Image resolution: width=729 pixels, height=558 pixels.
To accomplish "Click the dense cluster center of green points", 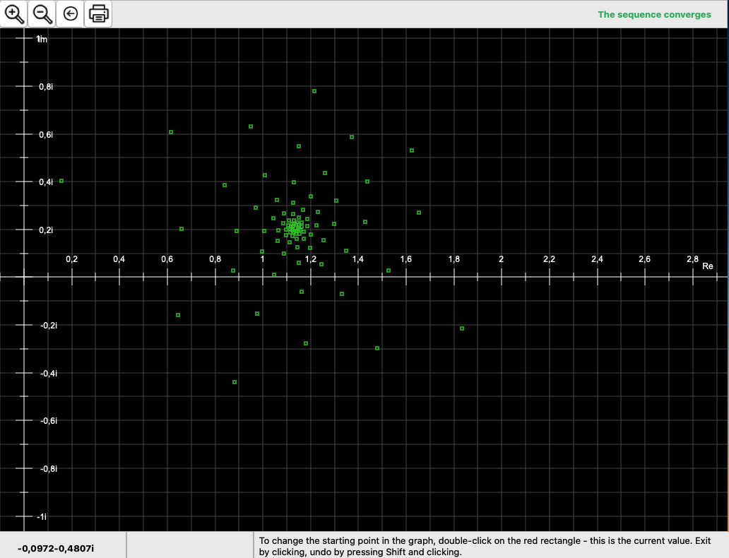I will tap(294, 227).
